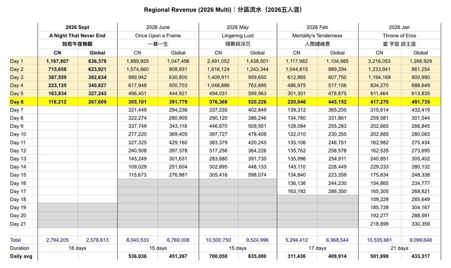Viewport: 451px width, 268px height.
Task: Click the '18 days' duration cell
Action: [77, 248]
